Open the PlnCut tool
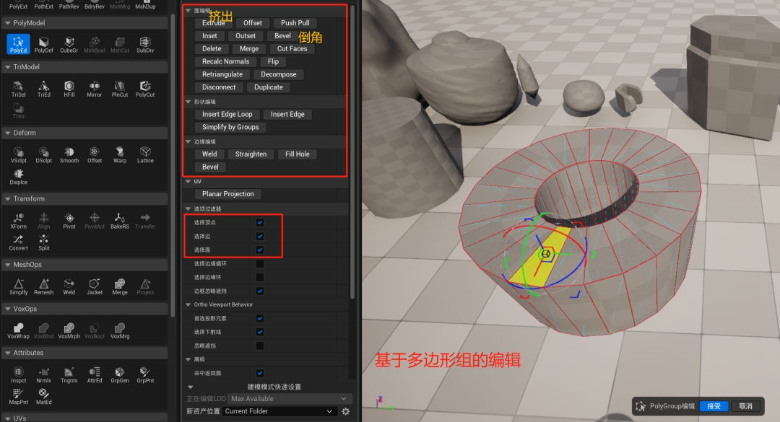This screenshot has height=422, width=780. point(119,89)
